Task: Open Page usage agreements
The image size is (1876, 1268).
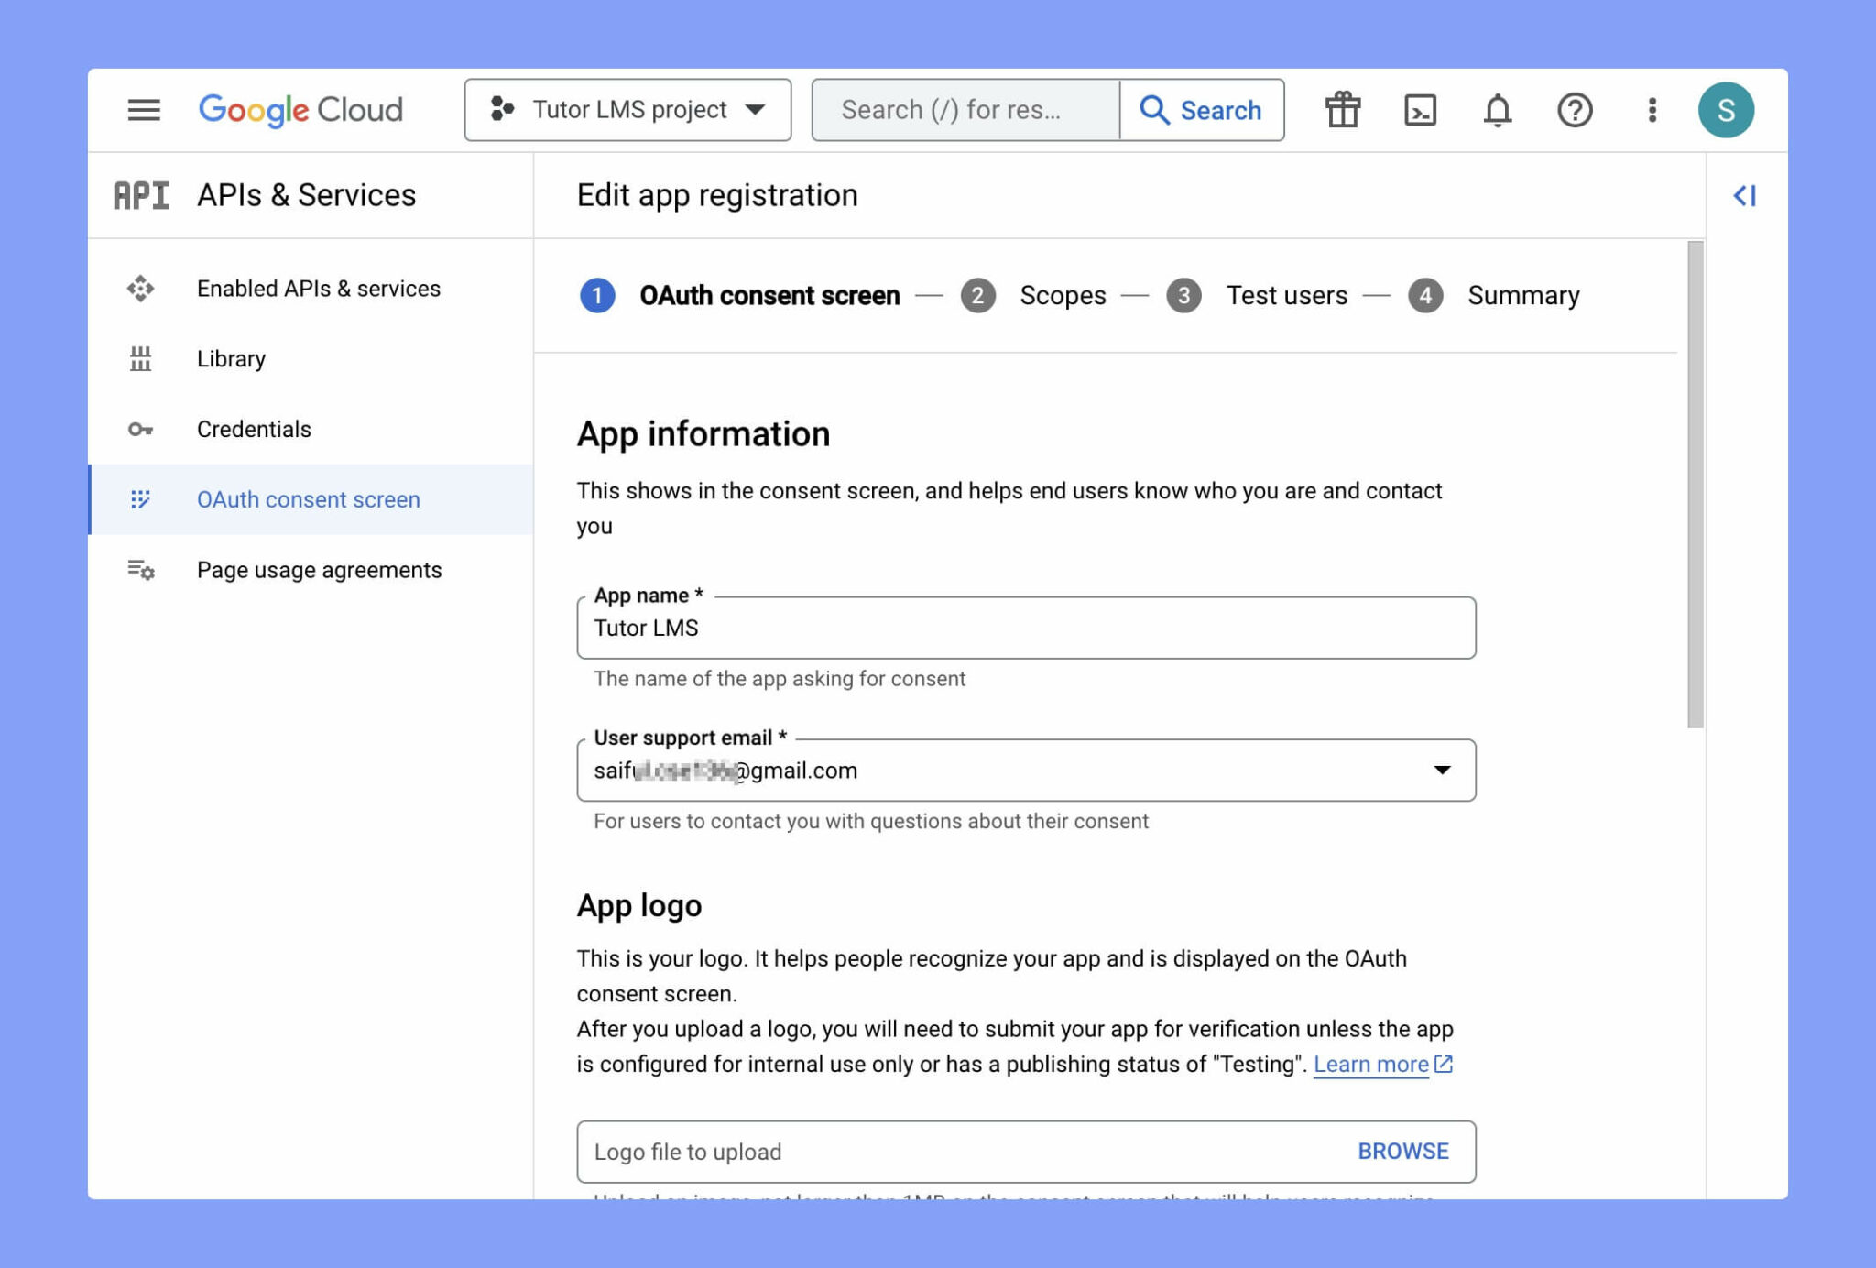Action: 319,569
